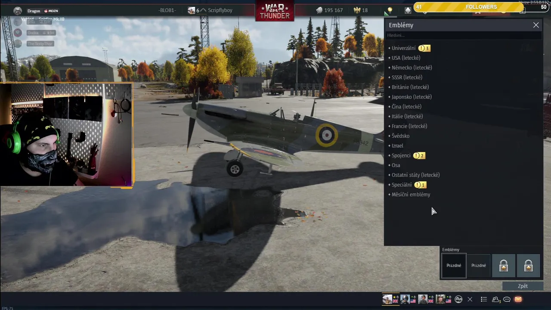Click the 18 Golden Eagles balance
The height and width of the screenshot is (310, 551).
[365, 10]
